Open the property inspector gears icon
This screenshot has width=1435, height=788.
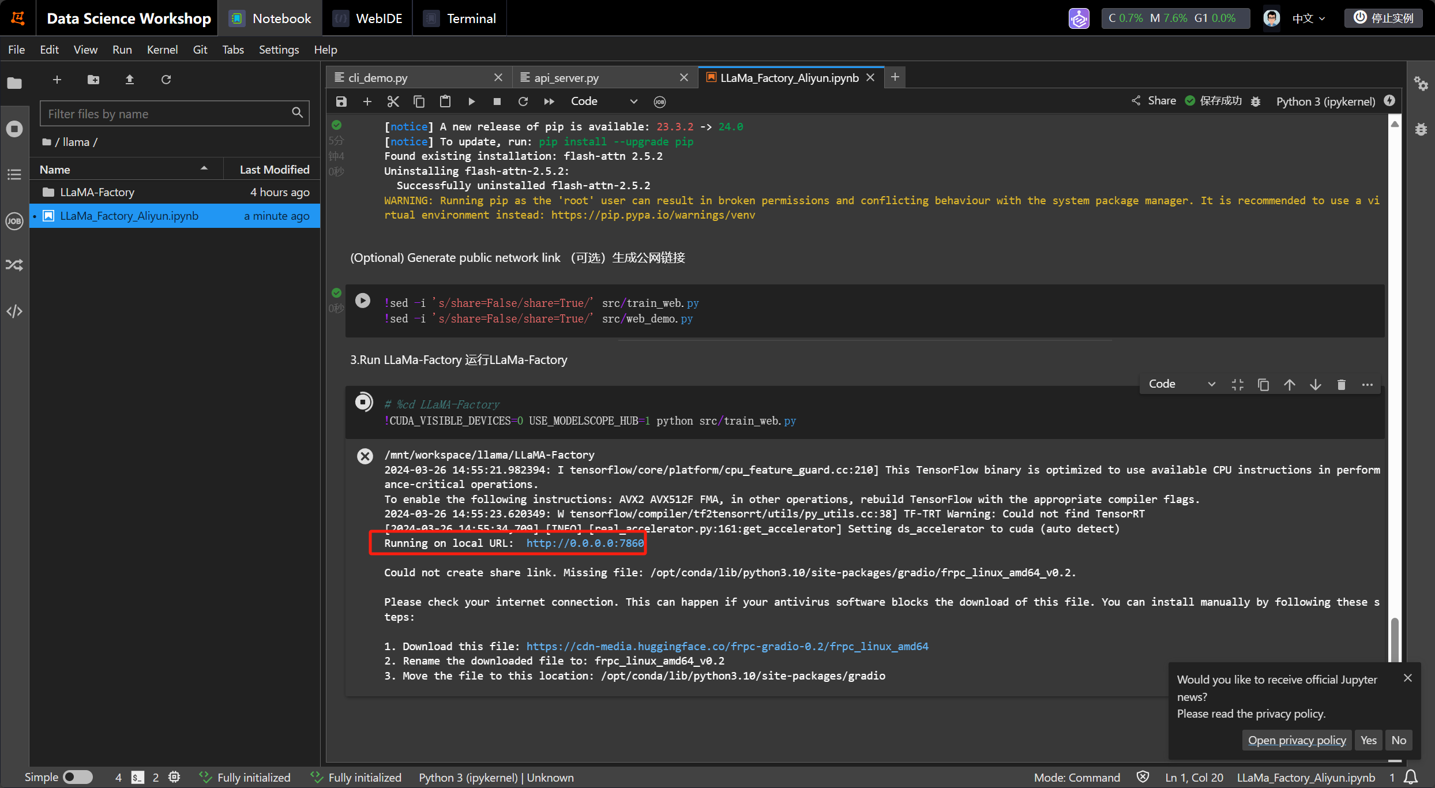(1421, 84)
